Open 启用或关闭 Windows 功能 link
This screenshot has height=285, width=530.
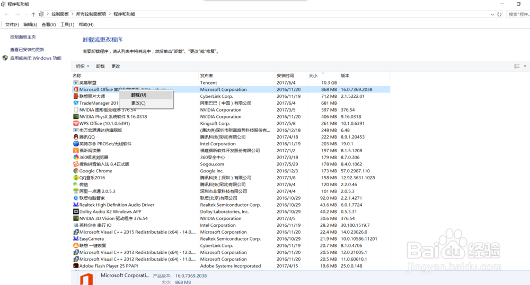36,58
